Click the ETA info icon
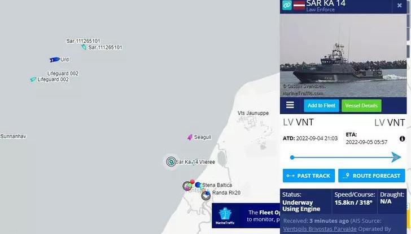The height and width of the screenshot is (234, 411). click(x=402, y=139)
